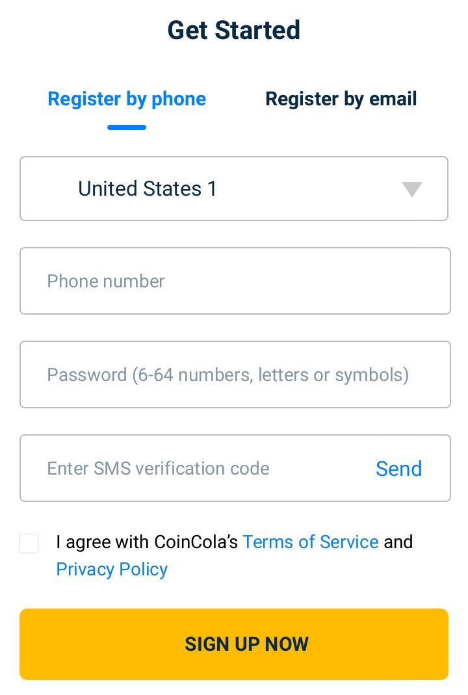Select the United States 1 label text
This screenshot has height=695, width=468.
[148, 189]
